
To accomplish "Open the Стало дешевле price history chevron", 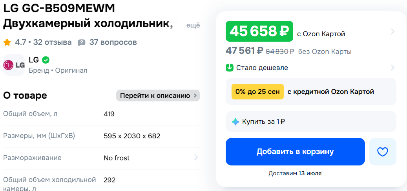I will pos(392,68).
